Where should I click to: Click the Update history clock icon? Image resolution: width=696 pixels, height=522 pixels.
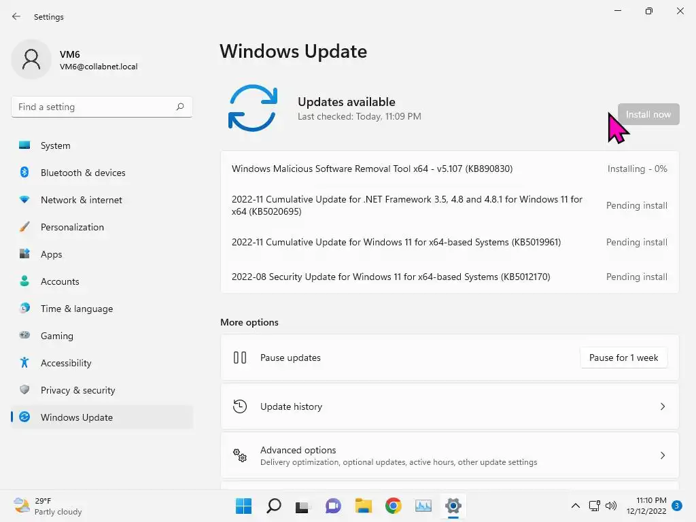coord(240,406)
